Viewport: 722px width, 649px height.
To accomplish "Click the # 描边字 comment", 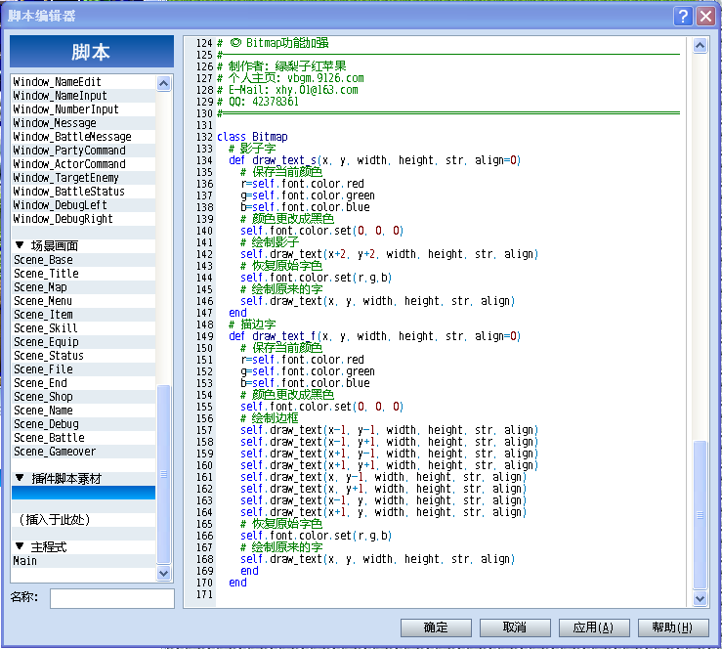I will 252,324.
